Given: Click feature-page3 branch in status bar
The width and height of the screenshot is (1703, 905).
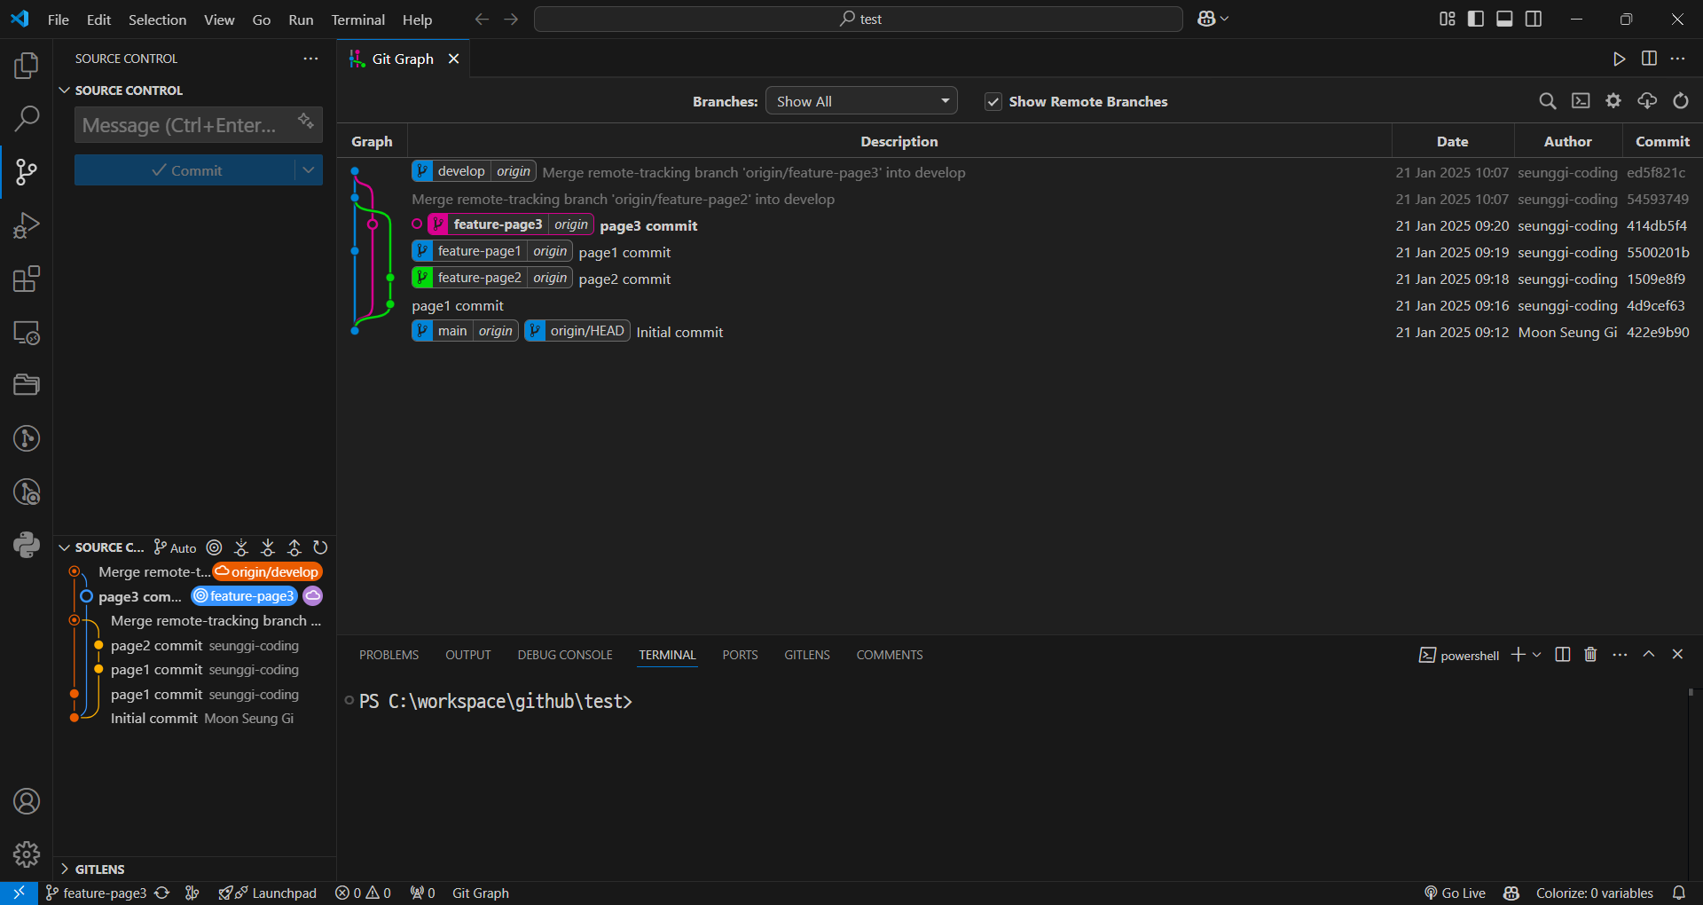Looking at the screenshot, I should point(96,893).
